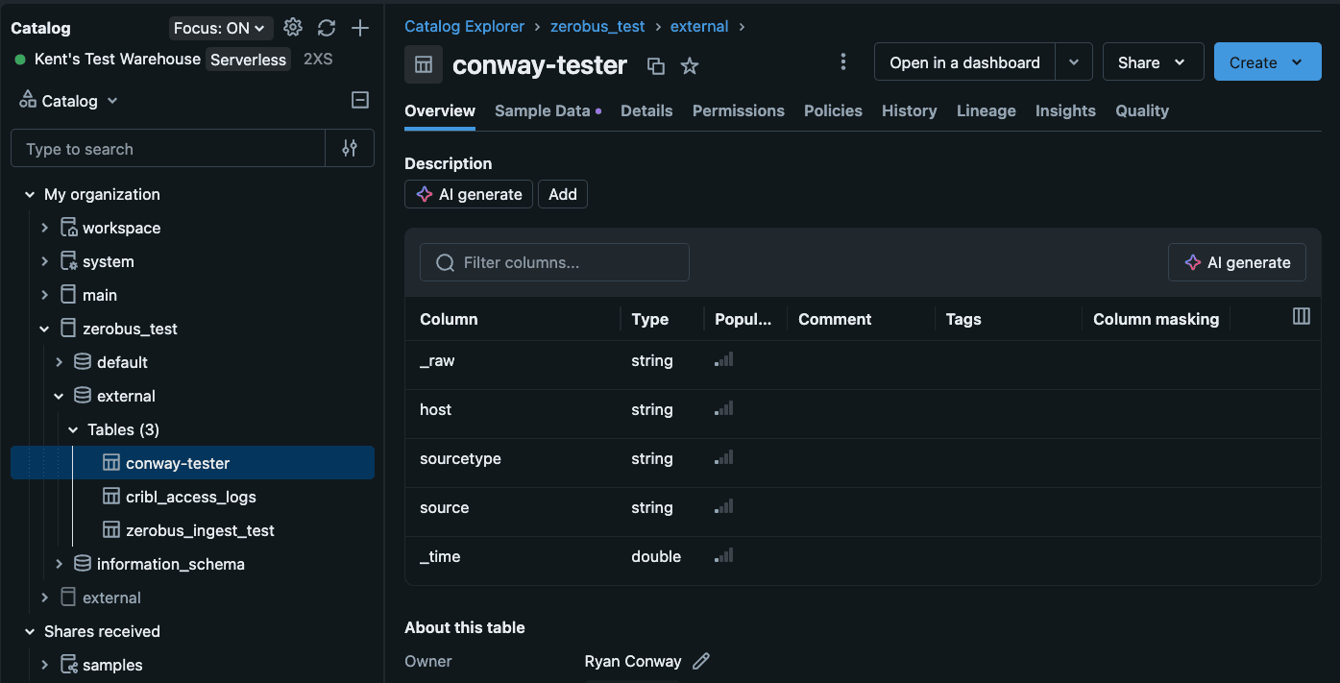Click the Type to search field
This screenshot has width=1340, height=683.
pos(168,149)
